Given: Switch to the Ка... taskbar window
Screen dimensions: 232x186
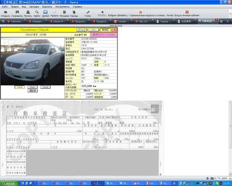Looking at the screenshot, I should tap(164, 183).
